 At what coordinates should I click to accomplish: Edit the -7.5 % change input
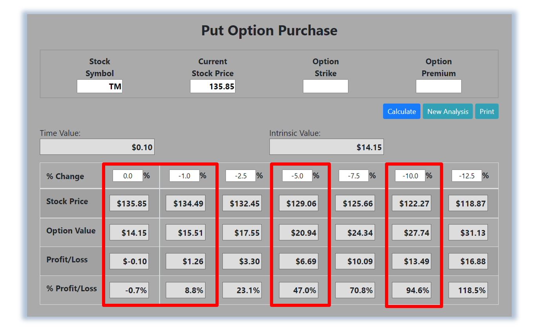[354, 176]
